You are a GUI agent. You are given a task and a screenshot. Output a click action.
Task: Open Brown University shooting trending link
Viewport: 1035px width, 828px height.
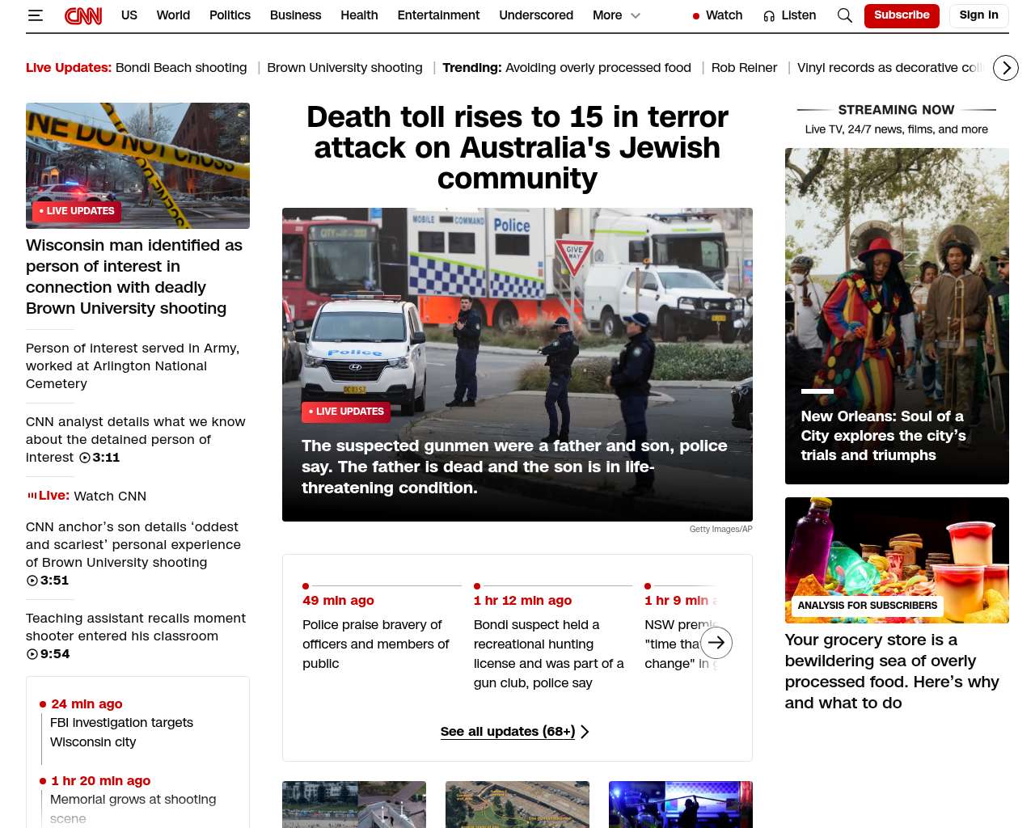tap(344, 68)
